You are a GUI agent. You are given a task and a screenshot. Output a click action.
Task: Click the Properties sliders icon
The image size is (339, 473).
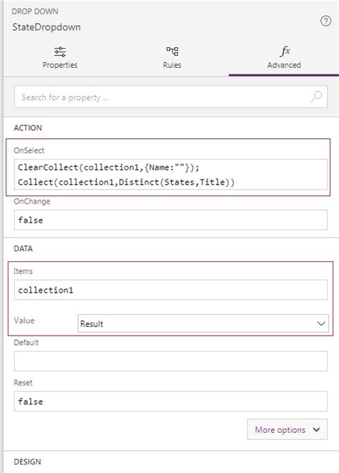(x=59, y=52)
